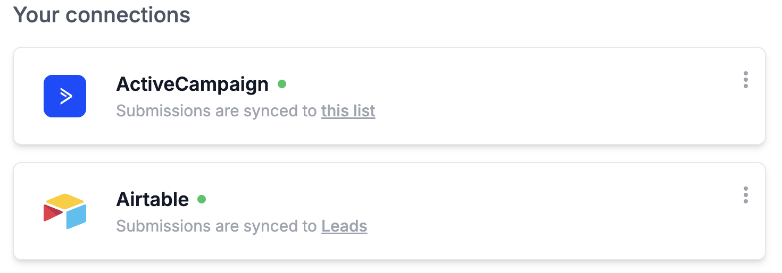Select the ActiveCampaign connection title

[192, 84]
